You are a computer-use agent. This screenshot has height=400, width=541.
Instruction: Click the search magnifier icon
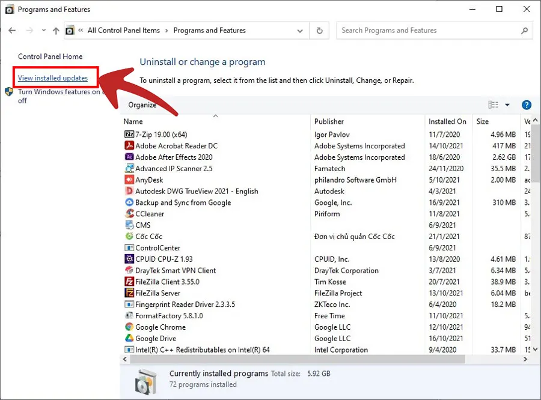(524, 31)
